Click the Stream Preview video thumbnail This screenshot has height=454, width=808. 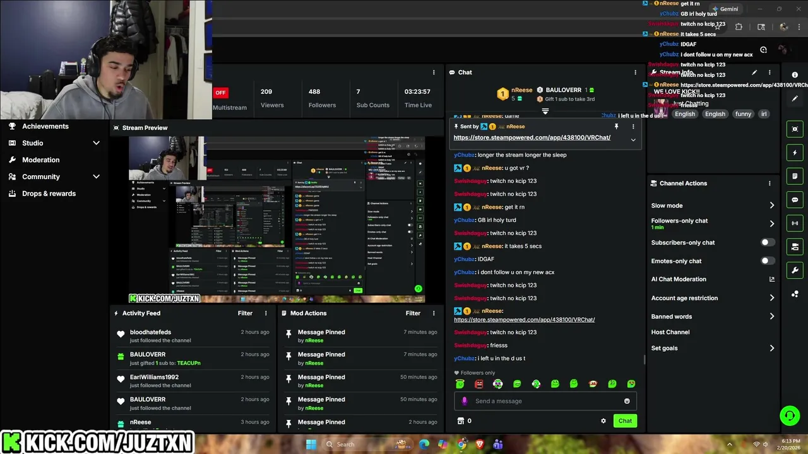coord(277,220)
